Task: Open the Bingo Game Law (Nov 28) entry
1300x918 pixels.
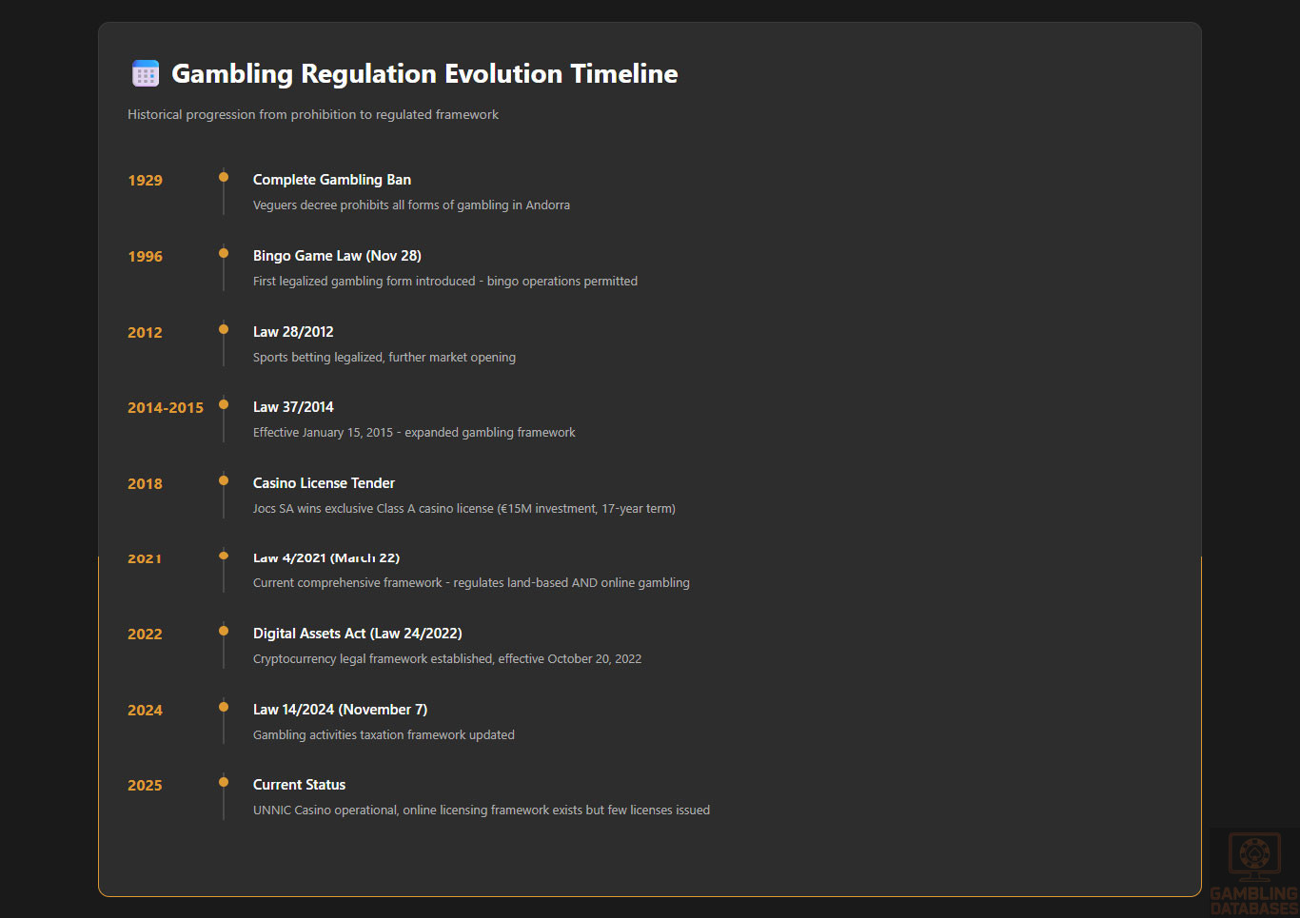Action: [x=337, y=256]
